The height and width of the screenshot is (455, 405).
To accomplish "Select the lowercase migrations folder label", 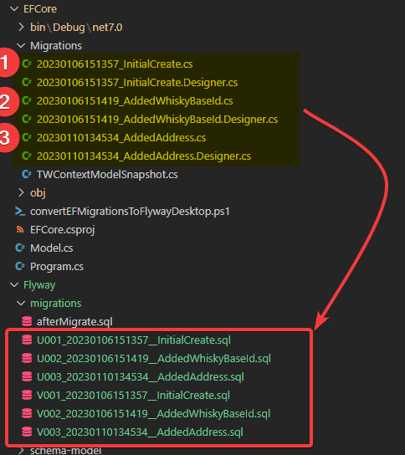I will (x=56, y=304).
